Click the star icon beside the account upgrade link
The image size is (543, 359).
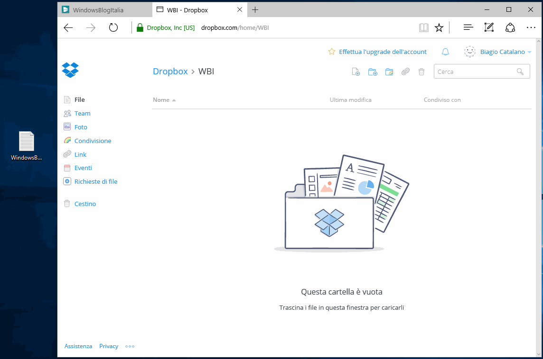click(332, 52)
